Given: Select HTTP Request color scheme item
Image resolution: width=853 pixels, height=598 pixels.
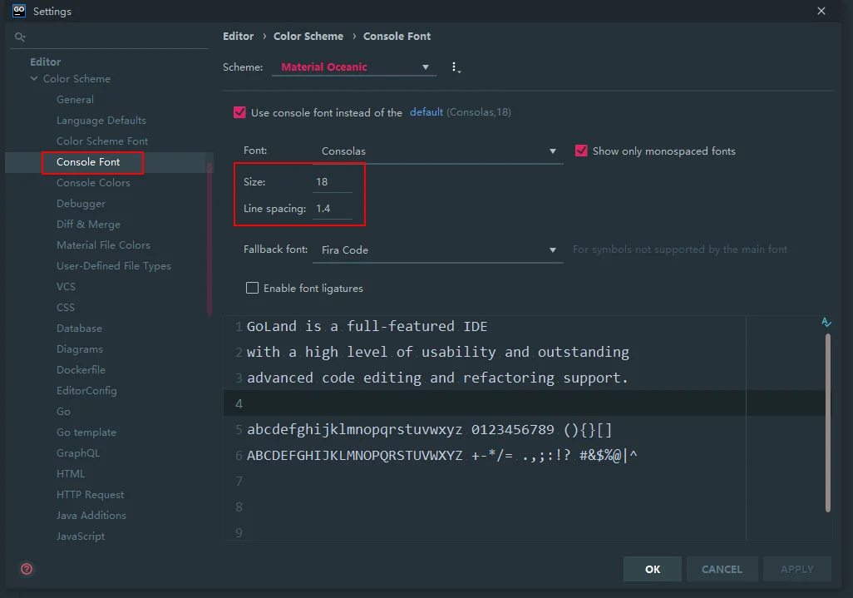Looking at the screenshot, I should pyautogui.click(x=91, y=495).
